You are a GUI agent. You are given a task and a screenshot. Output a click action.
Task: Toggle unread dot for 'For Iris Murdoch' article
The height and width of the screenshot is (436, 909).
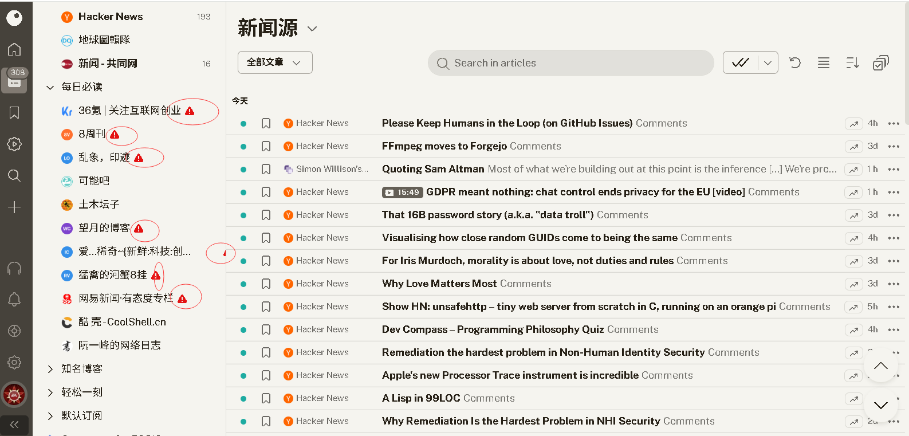pyautogui.click(x=243, y=261)
